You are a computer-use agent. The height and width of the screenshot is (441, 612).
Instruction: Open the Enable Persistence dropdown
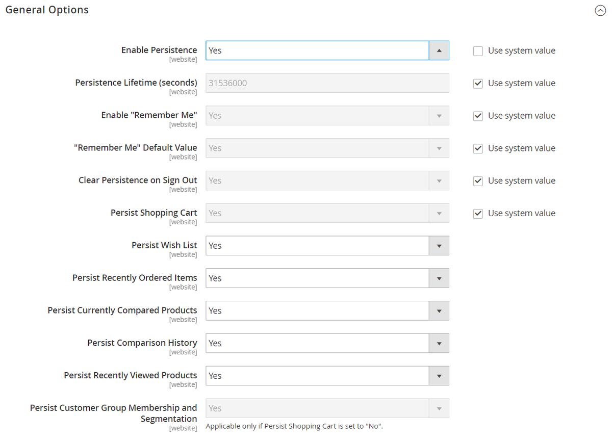pos(327,50)
